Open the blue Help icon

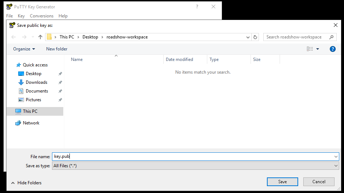333,49
